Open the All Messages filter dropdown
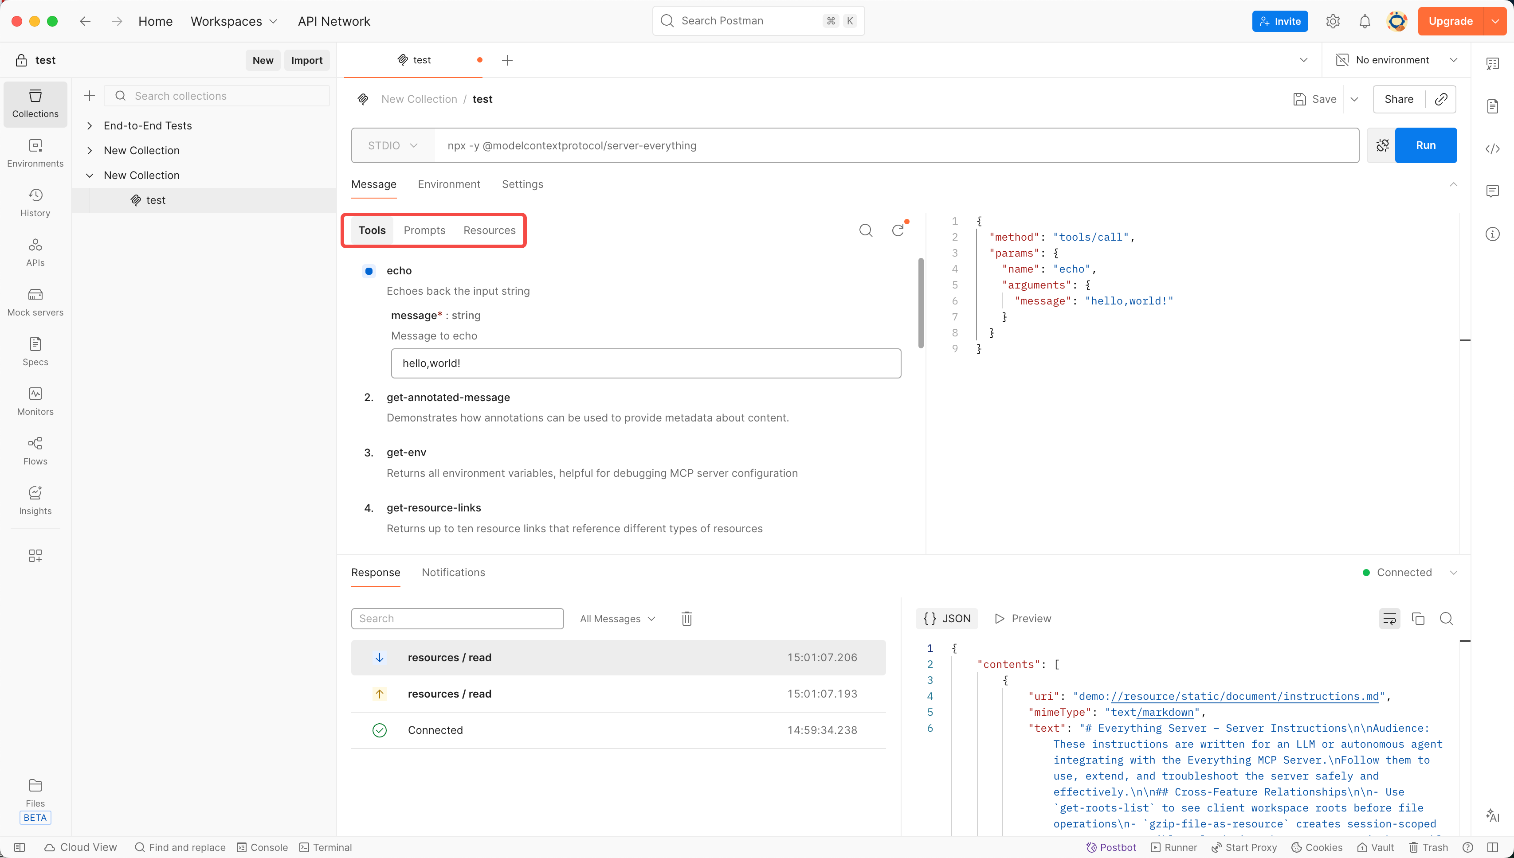This screenshot has height=858, width=1514. 617,618
